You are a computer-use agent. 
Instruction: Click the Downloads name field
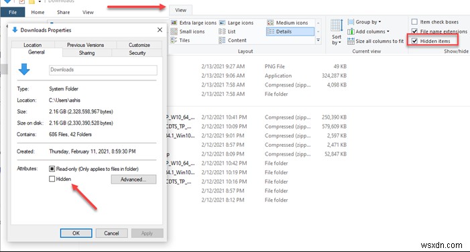point(103,70)
